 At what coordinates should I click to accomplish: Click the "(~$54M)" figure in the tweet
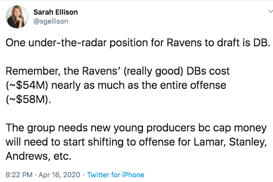27,85
